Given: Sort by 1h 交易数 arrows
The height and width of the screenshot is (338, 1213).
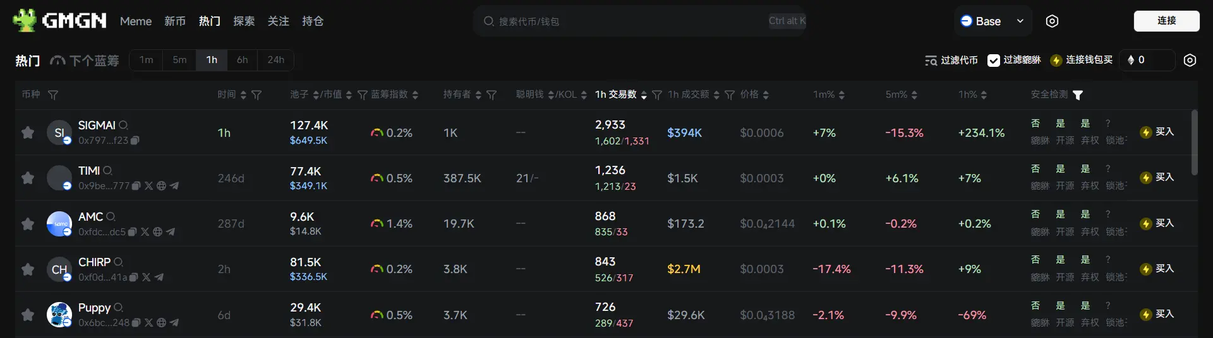Looking at the screenshot, I should pos(644,95).
